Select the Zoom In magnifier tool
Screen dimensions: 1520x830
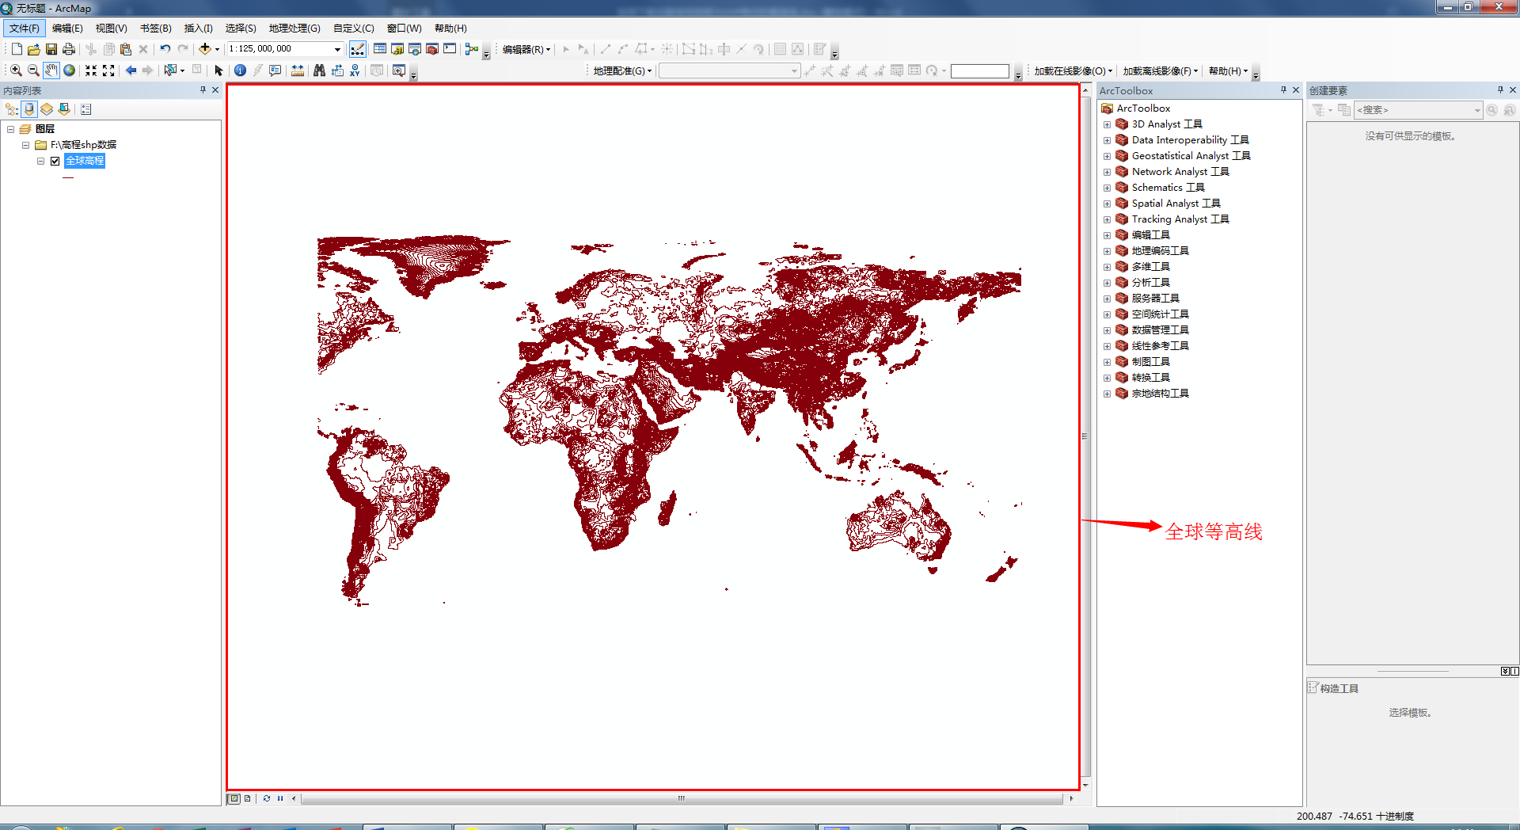[x=16, y=70]
